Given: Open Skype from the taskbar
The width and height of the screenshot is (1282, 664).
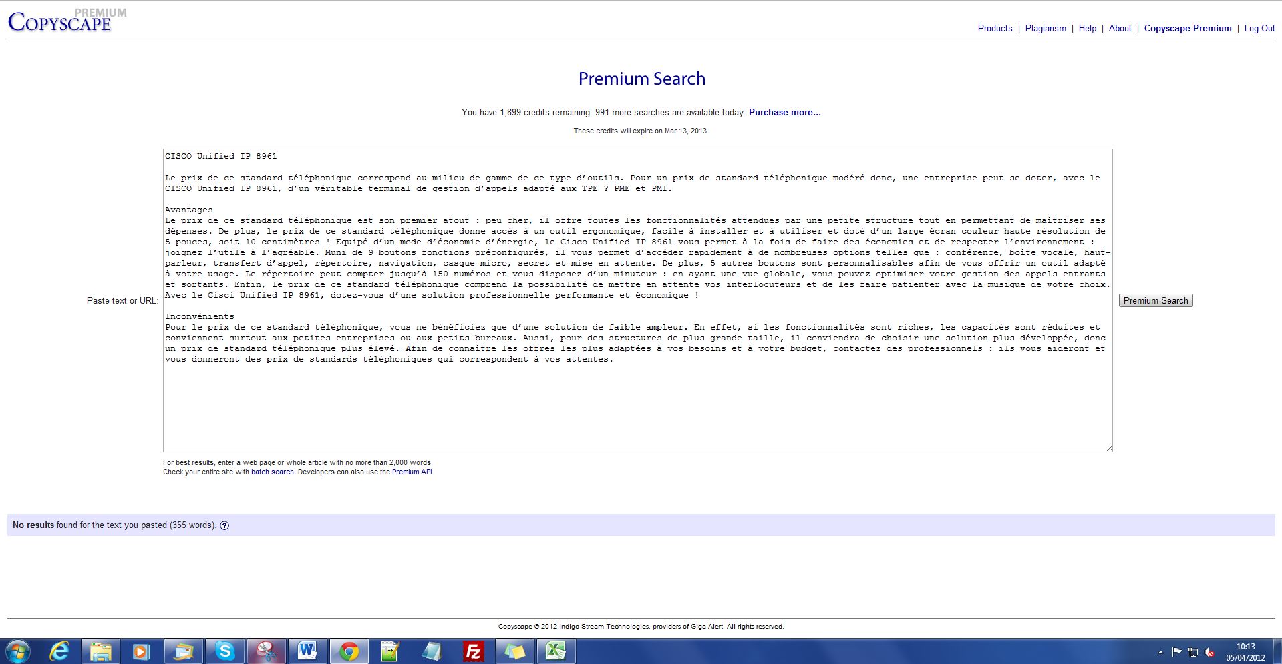Looking at the screenshot, I should click(x=224, y=651).
